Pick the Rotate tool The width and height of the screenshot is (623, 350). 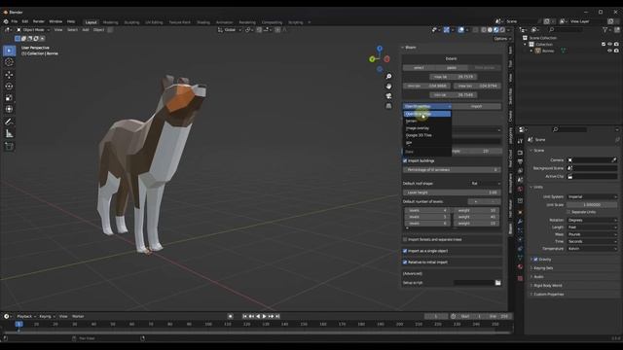(x=9, y=87)
